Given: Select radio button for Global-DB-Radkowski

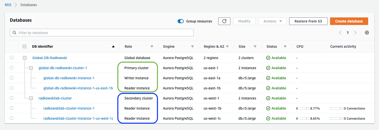Looking at the screenshot, I should click(12, 58).
